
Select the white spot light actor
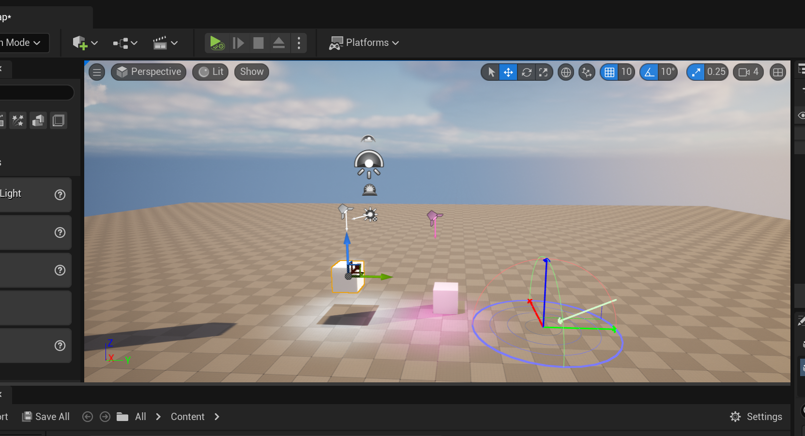pyautogui.click(x=344, y=211)
